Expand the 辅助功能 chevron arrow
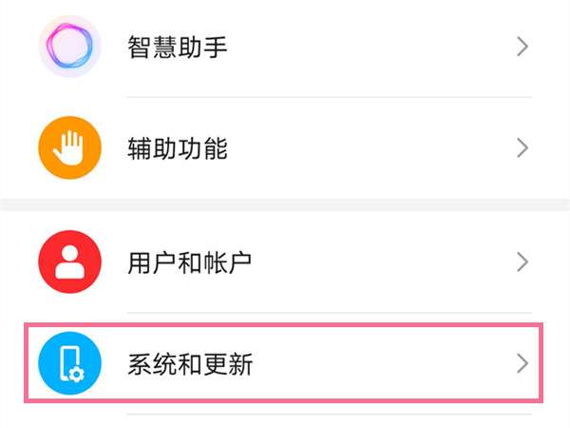This screenshot has height=428, width=570. 522,147
